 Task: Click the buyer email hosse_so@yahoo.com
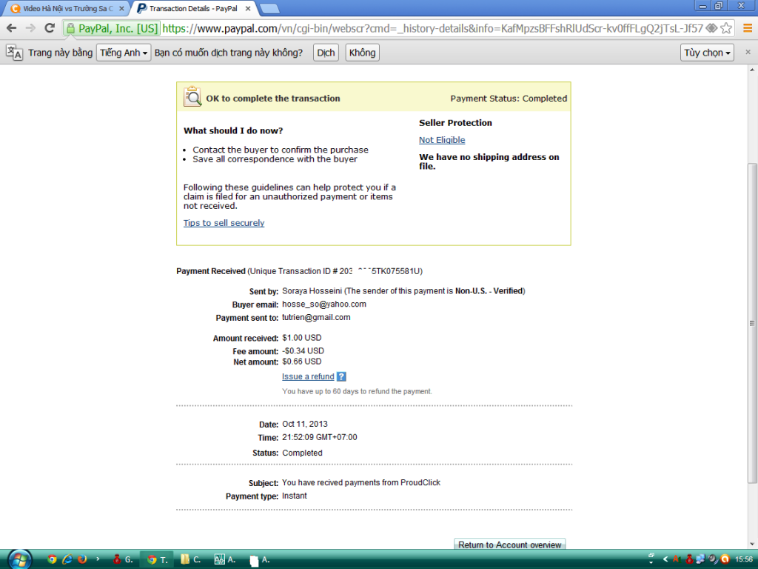(324, 304)
